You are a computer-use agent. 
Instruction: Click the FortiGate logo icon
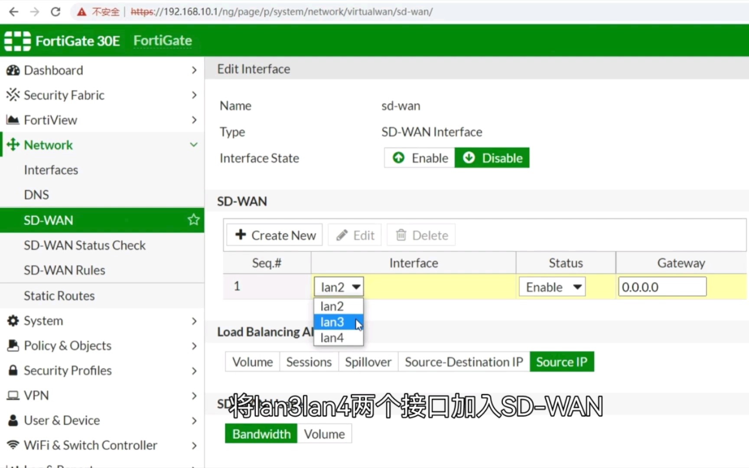pos(17,41)
